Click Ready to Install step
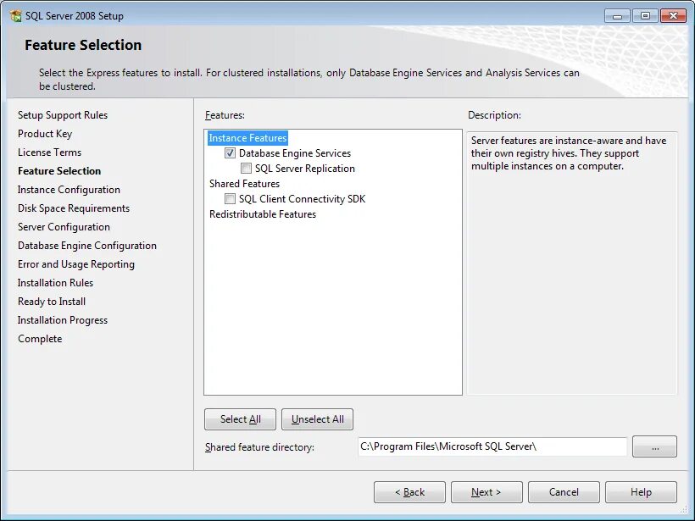This screenshot has height=521, width=695. coord(52,302)
